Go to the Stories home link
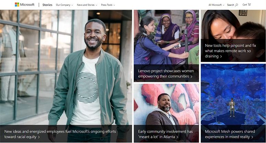Screen dimensions: 266x143 click(x=47, y=5)
